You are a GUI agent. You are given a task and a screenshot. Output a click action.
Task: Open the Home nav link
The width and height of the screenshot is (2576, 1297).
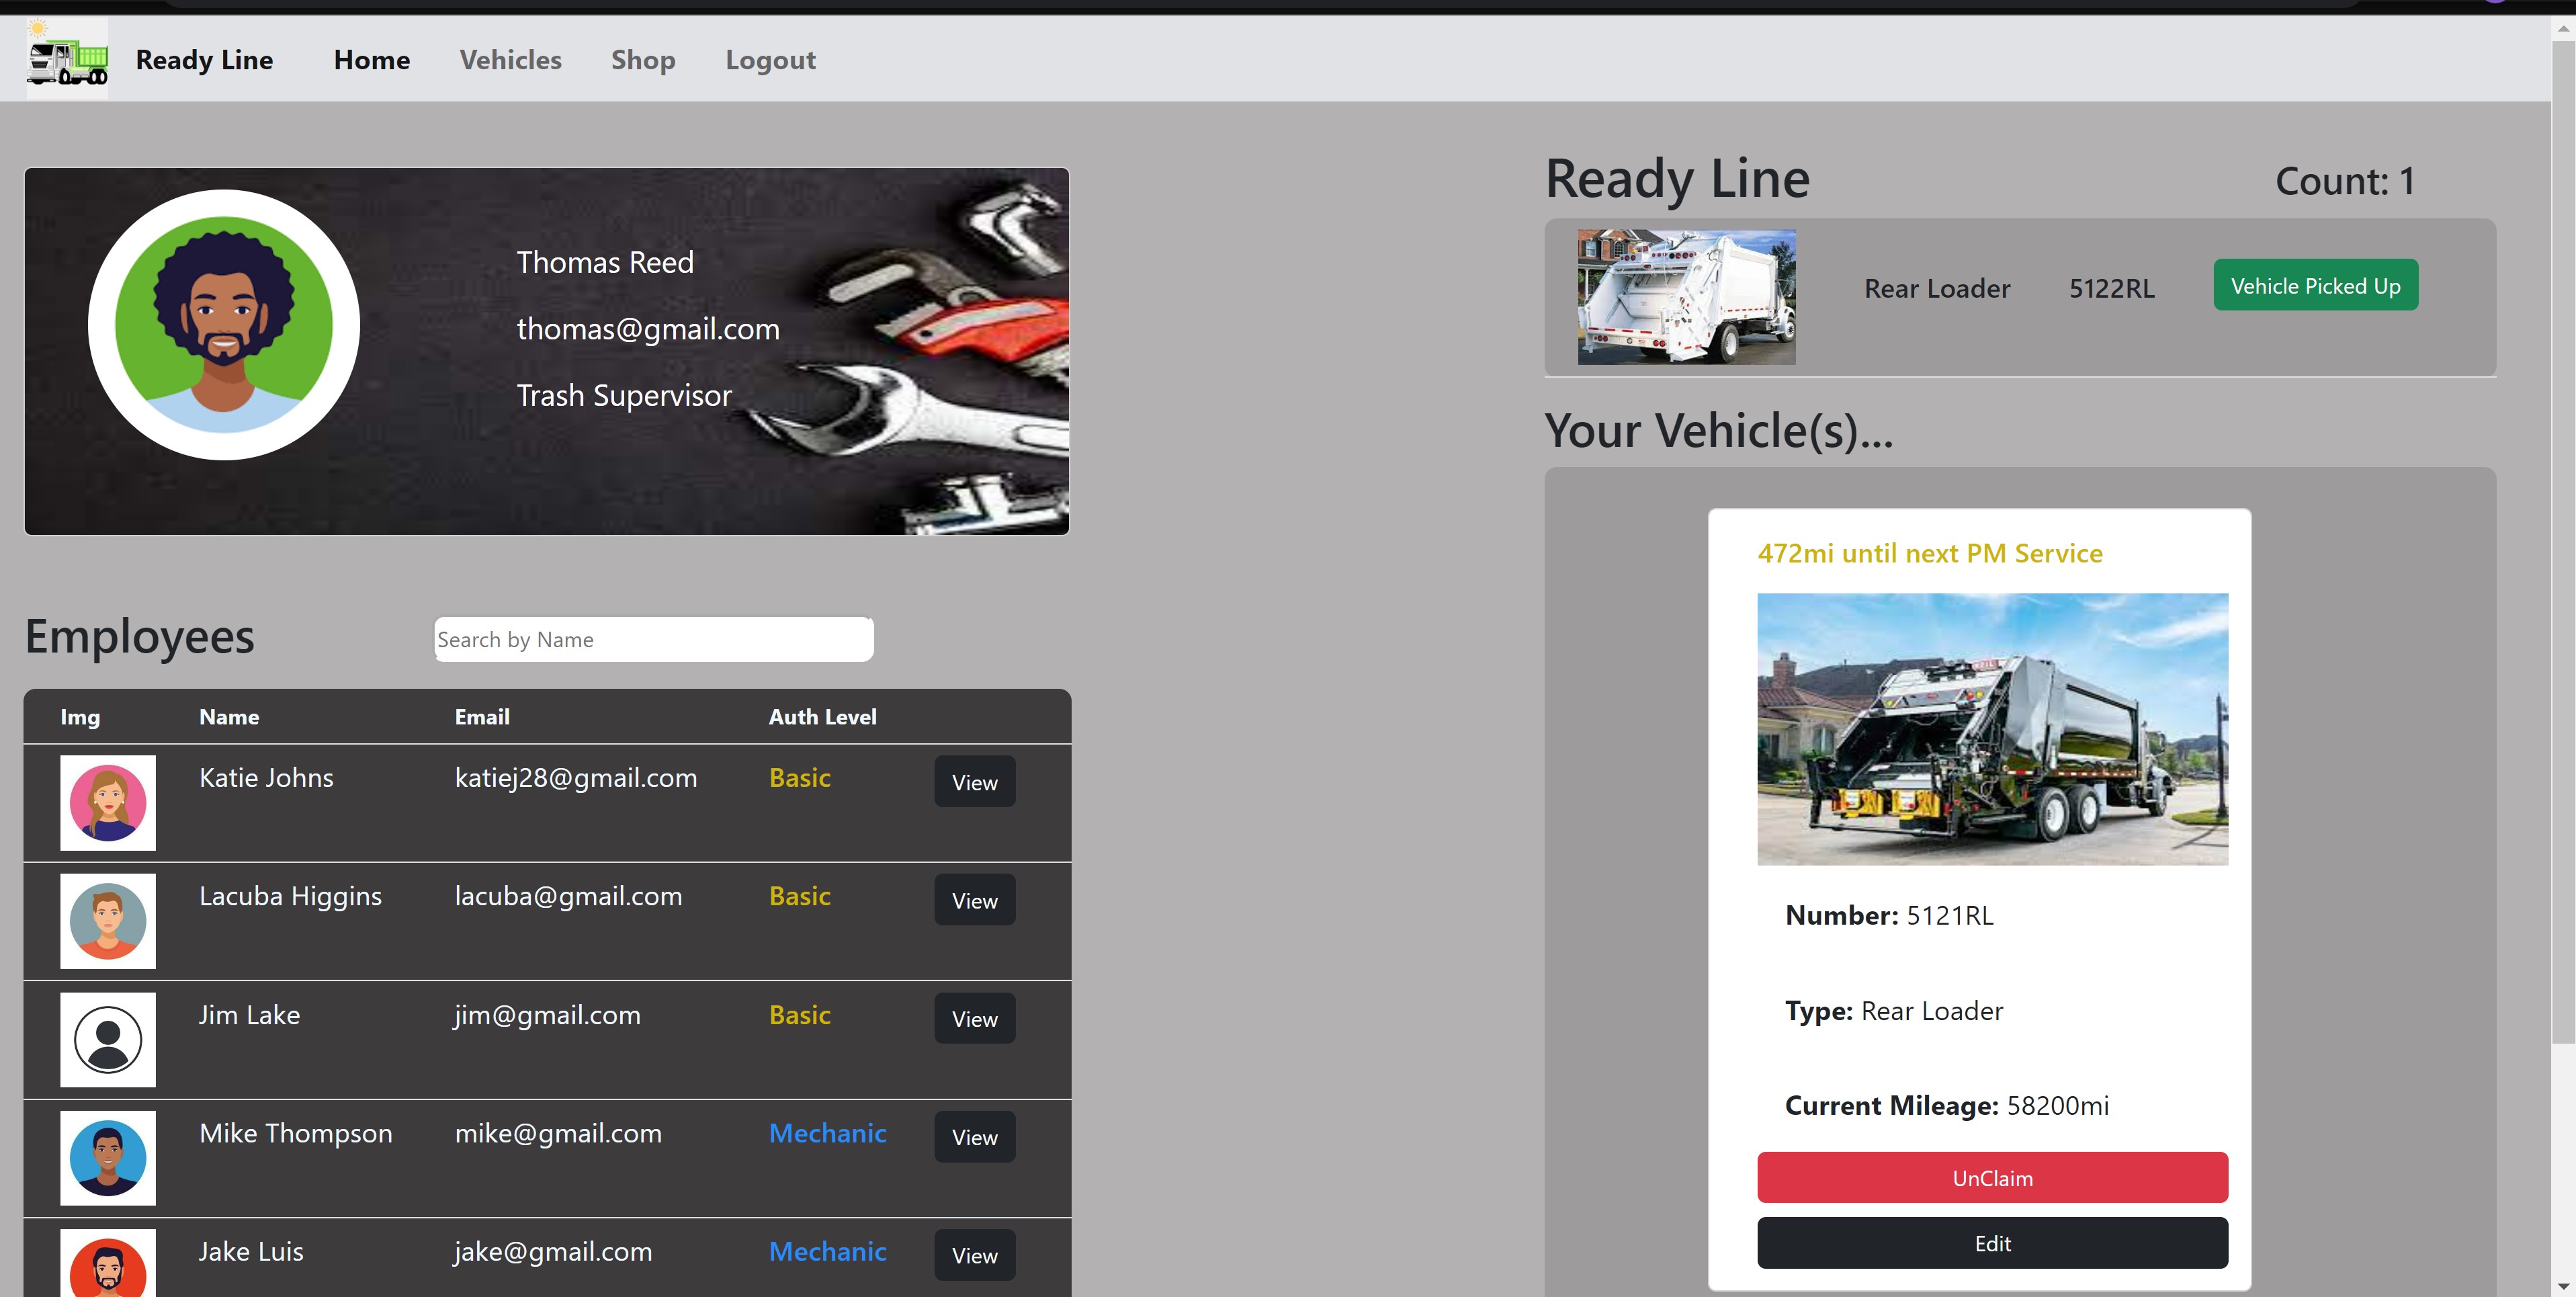pos(372,60)
